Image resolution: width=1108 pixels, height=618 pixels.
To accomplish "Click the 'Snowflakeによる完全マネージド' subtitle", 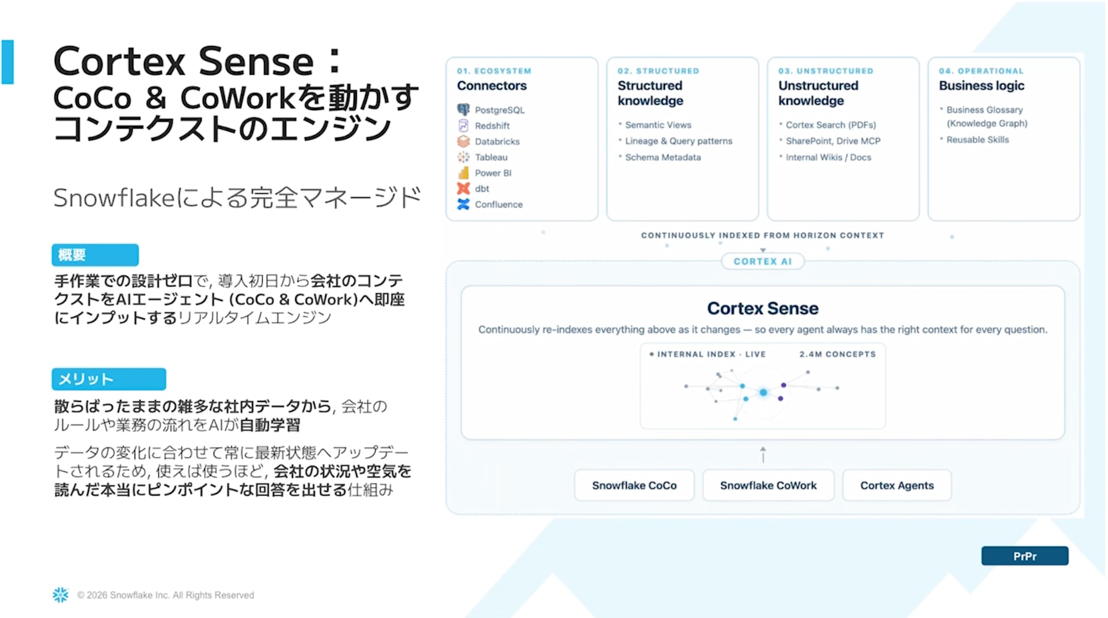I will 238,198.
